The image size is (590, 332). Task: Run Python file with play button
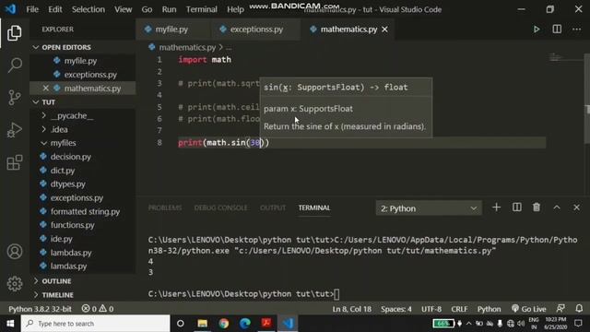(537, 30)
